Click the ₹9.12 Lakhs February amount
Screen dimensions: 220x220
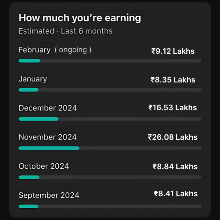coord(173,51)
